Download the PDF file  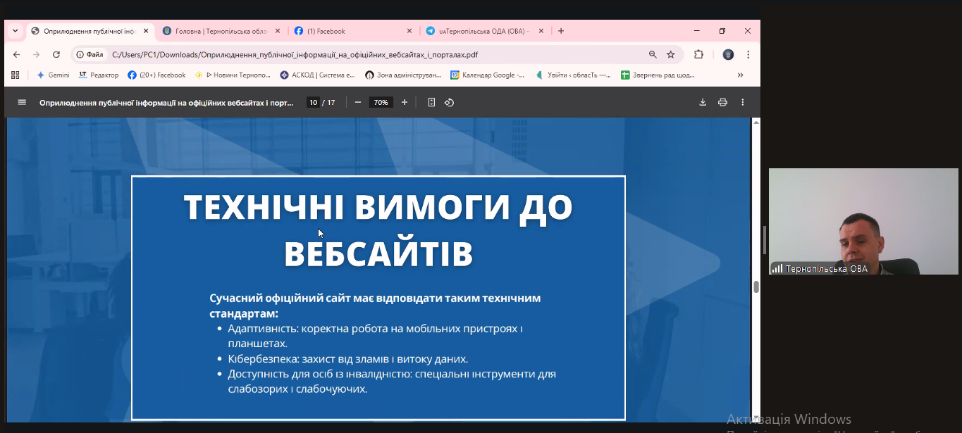pos(703,102)
